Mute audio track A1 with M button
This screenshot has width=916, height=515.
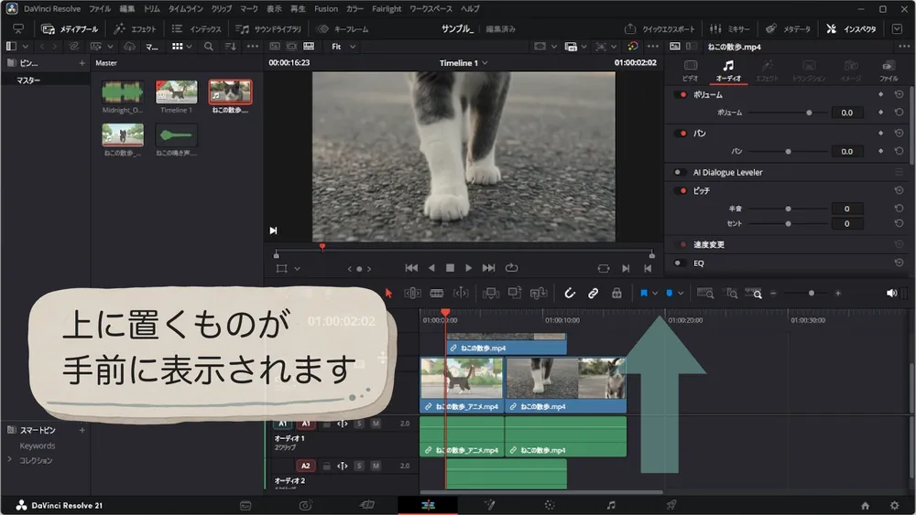tap(376, 424)
